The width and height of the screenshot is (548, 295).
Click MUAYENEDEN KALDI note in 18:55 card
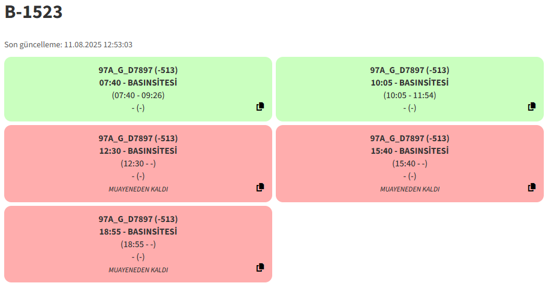pyautogui.click(x=138, y=270)
